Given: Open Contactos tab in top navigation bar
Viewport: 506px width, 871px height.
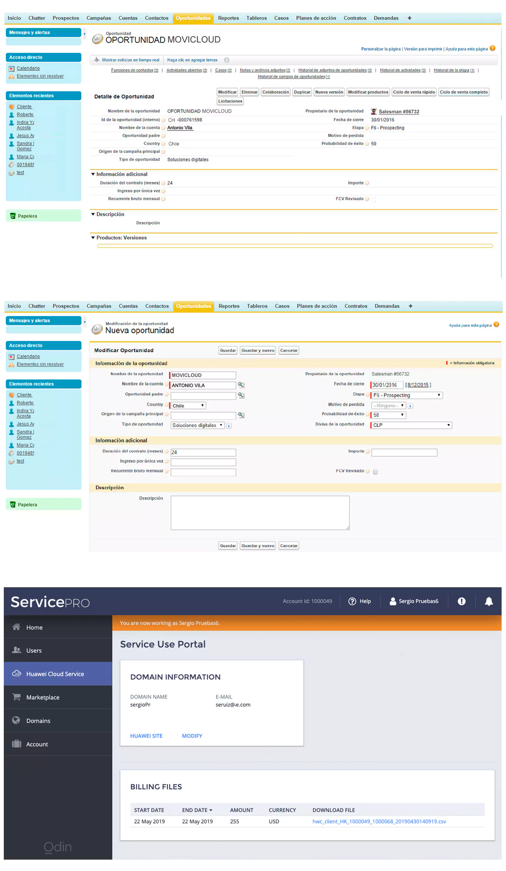Looking at the screenshot, I should click(x=156, y=18).
